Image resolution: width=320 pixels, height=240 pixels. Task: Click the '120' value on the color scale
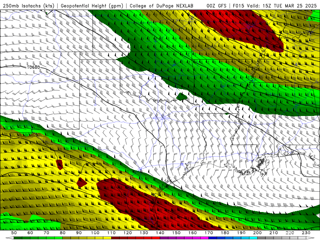click(x=128, y=233)
